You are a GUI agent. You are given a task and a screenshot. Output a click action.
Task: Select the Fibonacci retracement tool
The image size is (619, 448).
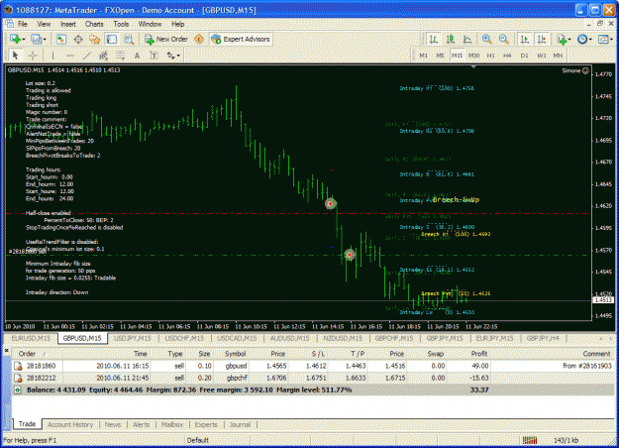point(120,56)
